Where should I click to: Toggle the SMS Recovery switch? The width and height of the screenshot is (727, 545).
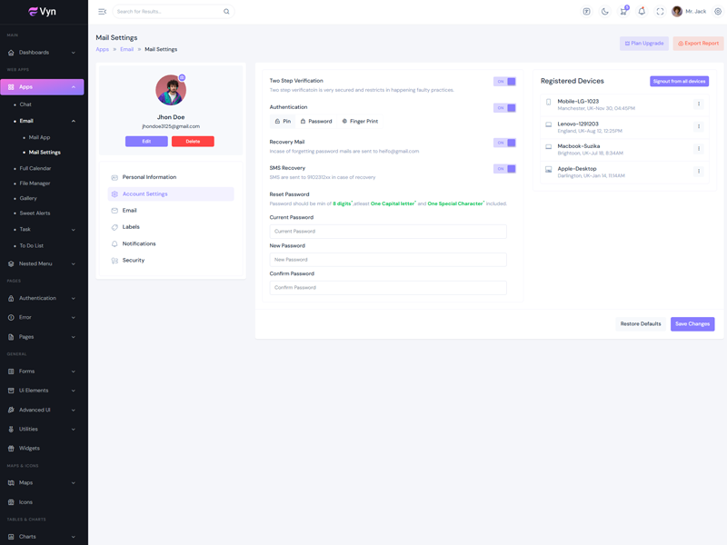[x=504, y=169]
